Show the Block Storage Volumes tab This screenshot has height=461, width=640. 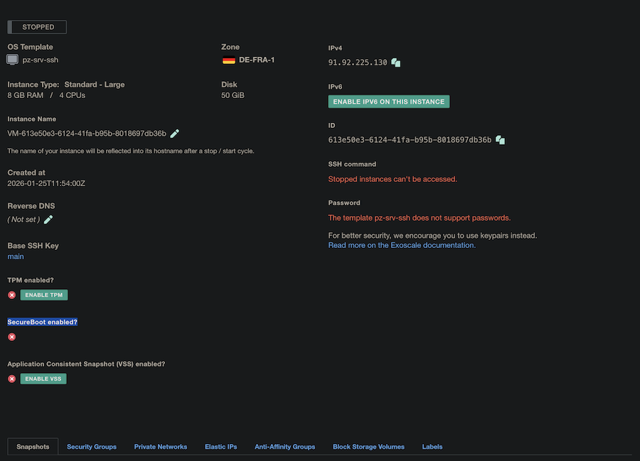click(368, 447)
